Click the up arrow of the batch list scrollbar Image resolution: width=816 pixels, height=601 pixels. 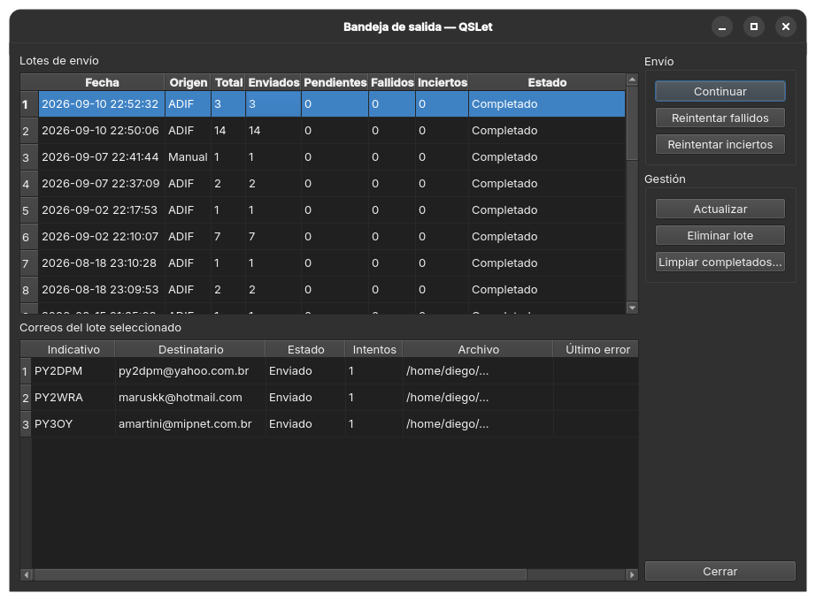click(x=632, y=80)
